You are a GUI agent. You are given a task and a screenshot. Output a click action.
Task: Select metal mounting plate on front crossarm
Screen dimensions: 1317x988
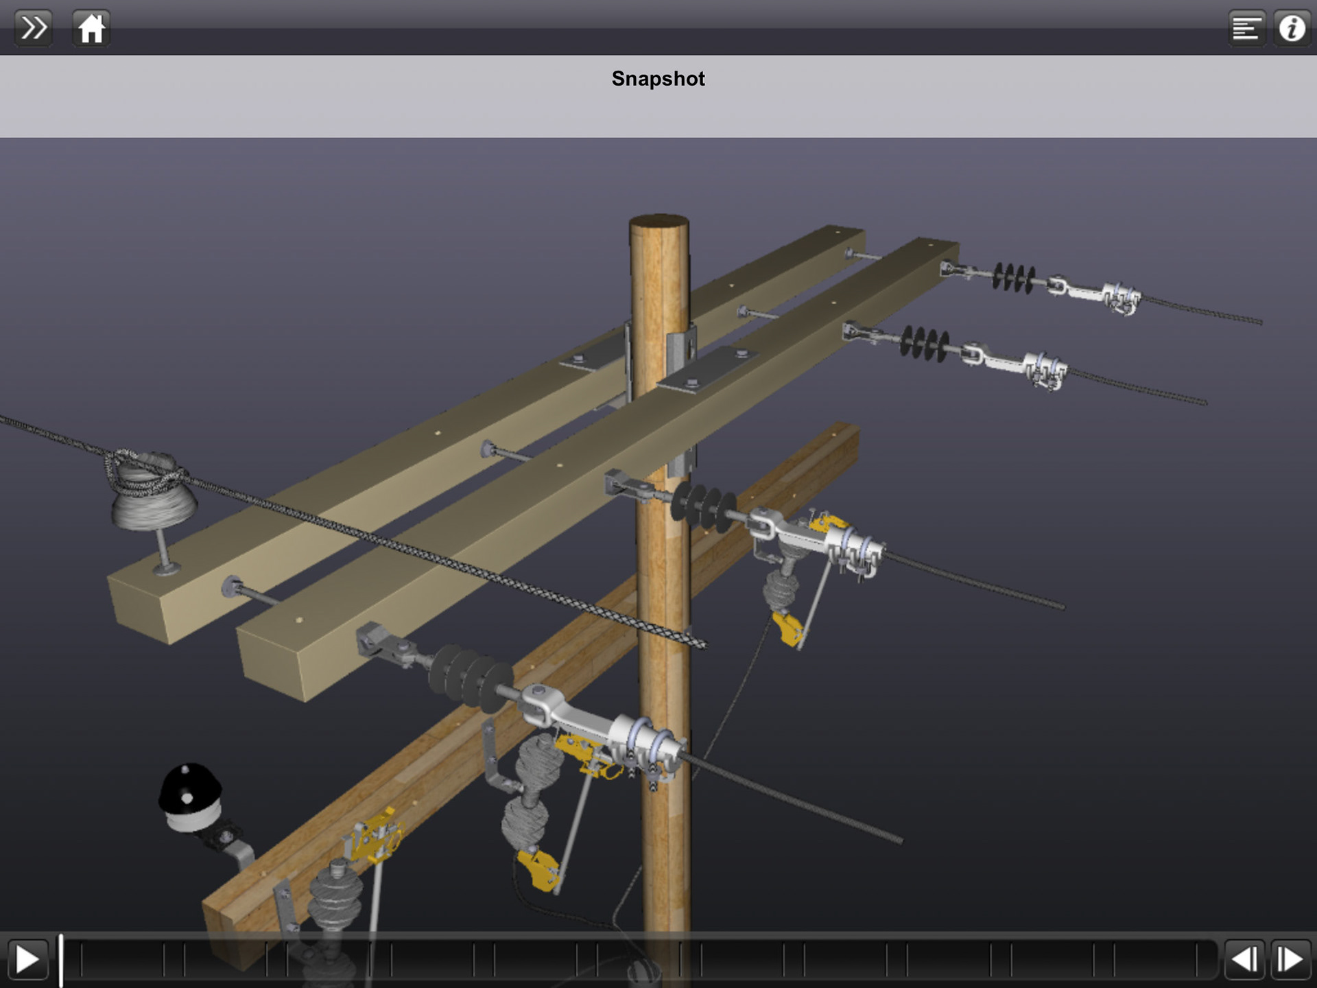coord(707,370)
